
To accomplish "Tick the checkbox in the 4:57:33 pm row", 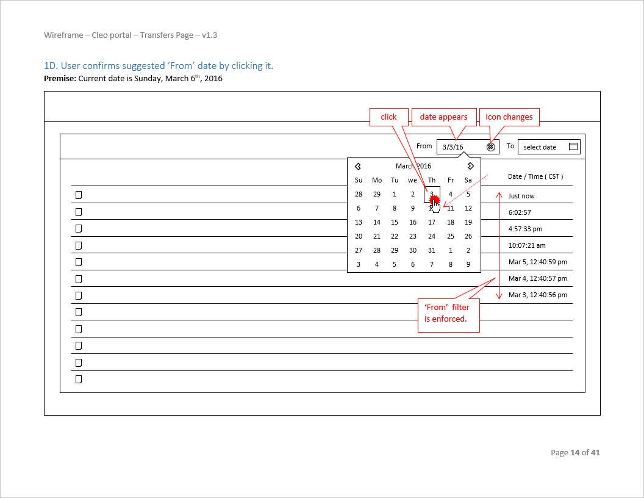I will [x=79, y=228].
